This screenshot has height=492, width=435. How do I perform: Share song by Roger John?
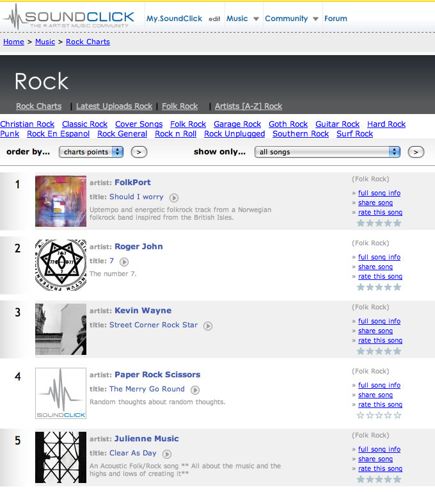pyautogui.click(x=376, y=266)
